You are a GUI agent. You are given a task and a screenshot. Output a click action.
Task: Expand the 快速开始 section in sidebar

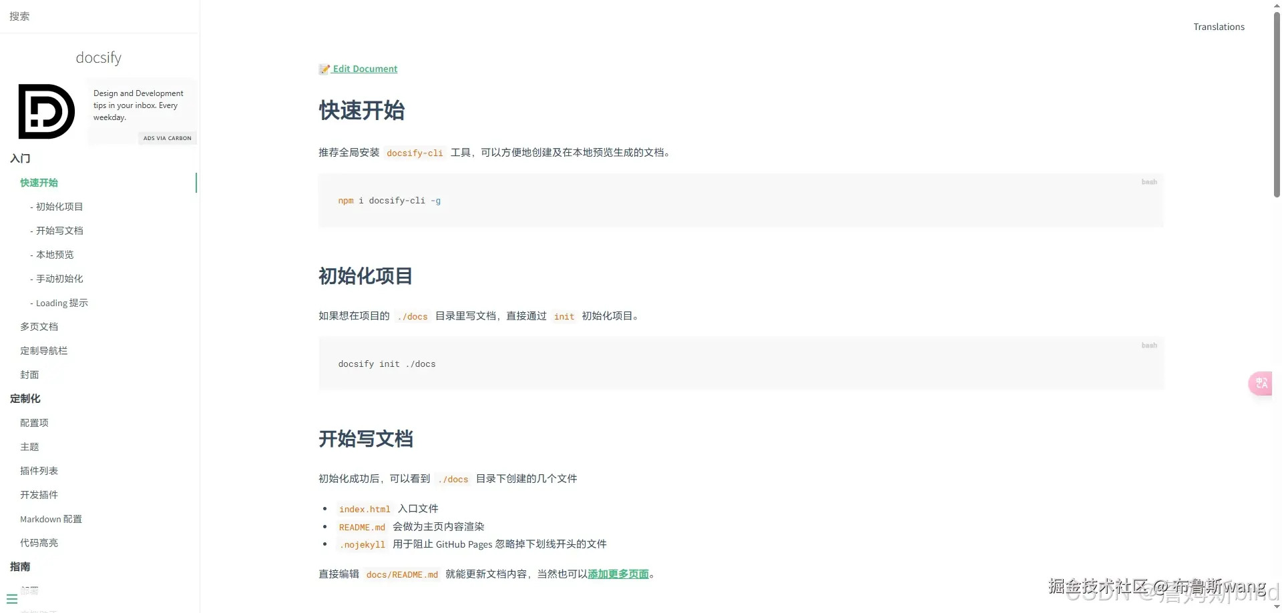(x=38, y=182)
